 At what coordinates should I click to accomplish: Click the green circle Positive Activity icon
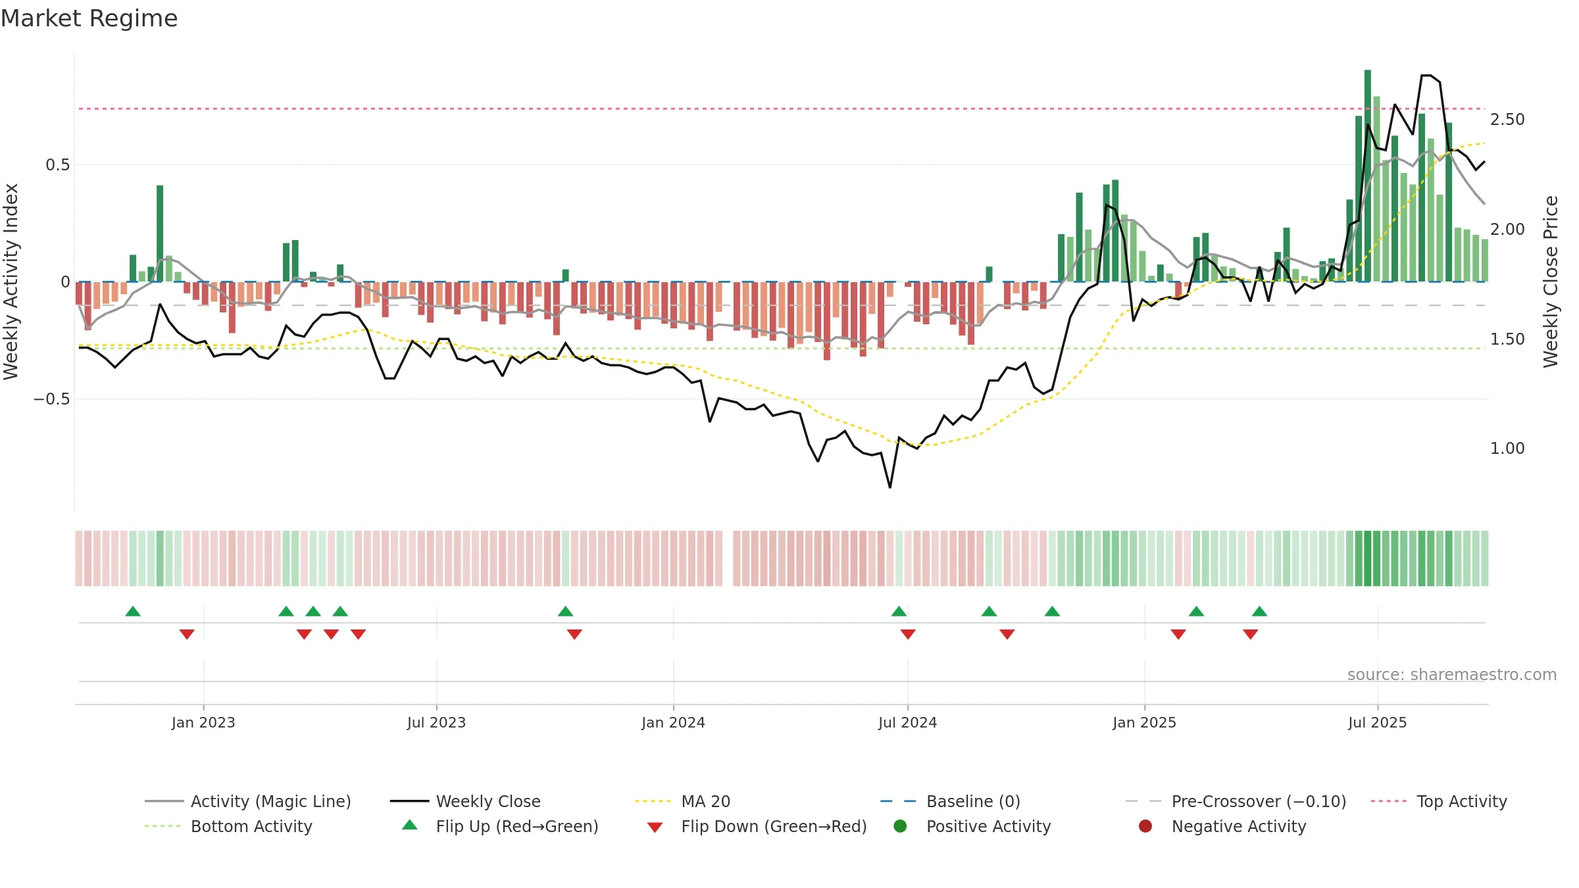[900, 826]
